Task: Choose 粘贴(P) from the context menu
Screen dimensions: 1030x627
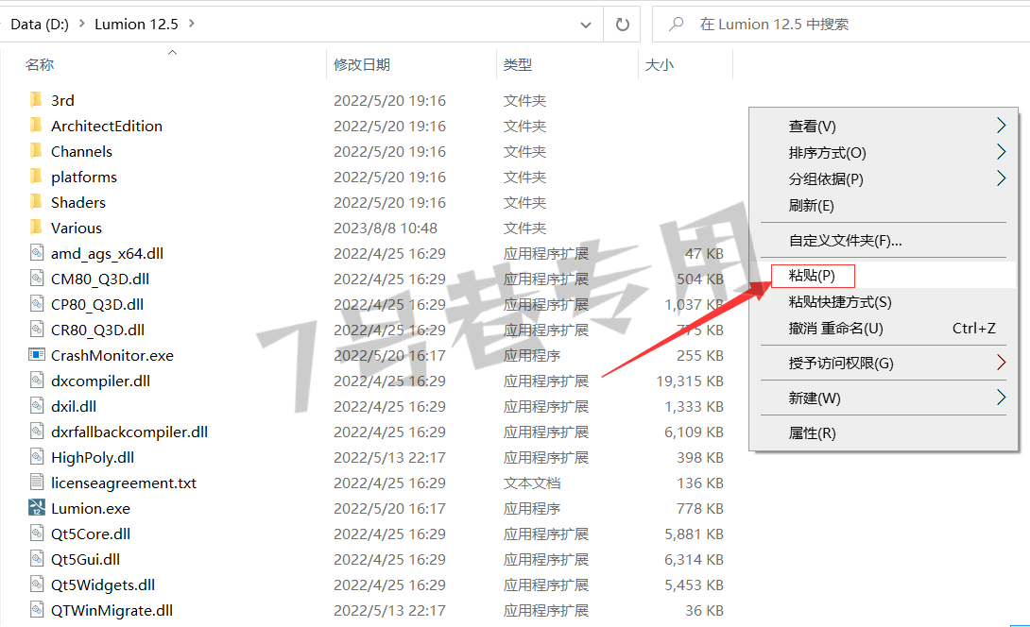Action: tap(883, 275)
